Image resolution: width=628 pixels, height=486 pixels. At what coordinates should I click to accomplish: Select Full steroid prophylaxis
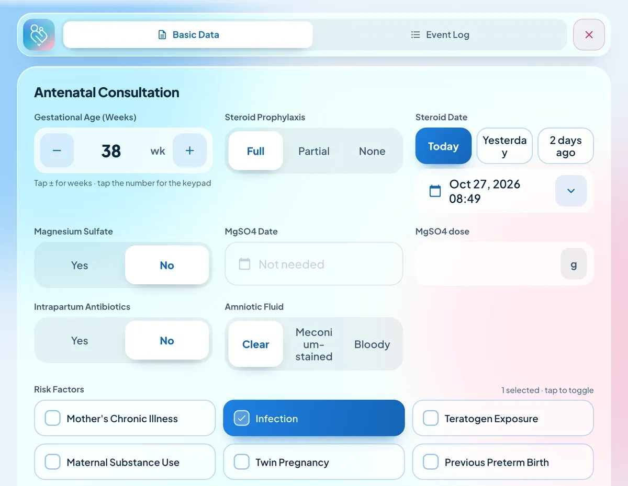(255, 151)
